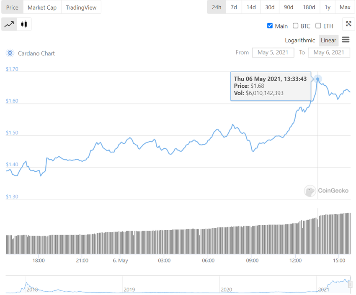
Task: Select the 7d time range
Action: (x=234, y=7)
